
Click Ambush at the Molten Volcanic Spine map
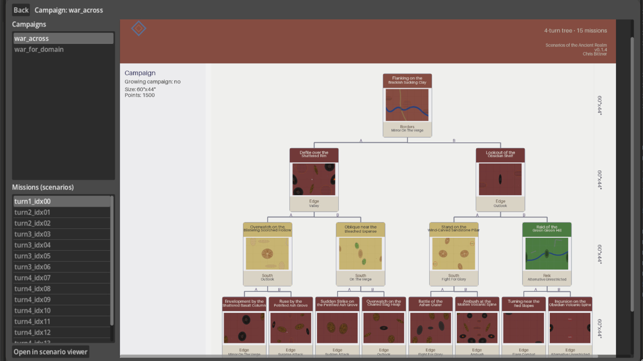click(x=477, y=328)
